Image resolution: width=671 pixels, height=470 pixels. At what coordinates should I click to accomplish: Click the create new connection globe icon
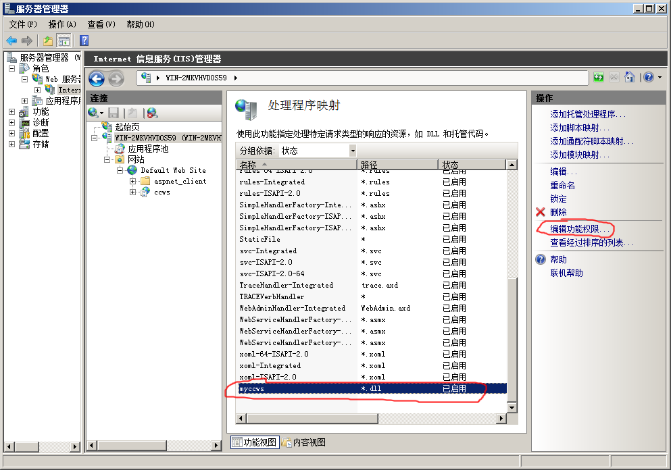point(93,113)
